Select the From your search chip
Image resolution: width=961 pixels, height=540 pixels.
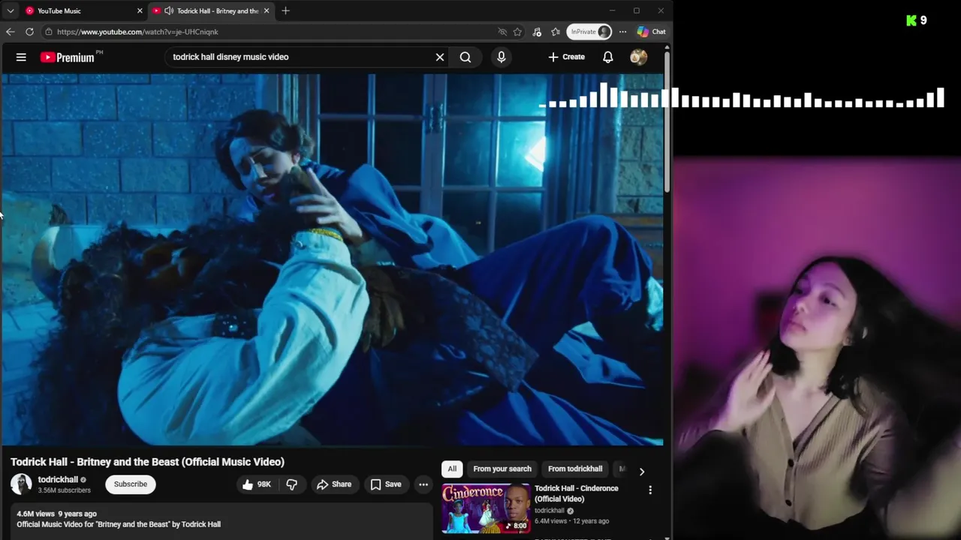tap(502, 469)
